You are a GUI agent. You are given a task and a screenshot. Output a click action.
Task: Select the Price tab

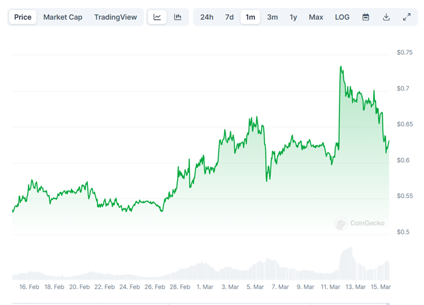(23, 17)
